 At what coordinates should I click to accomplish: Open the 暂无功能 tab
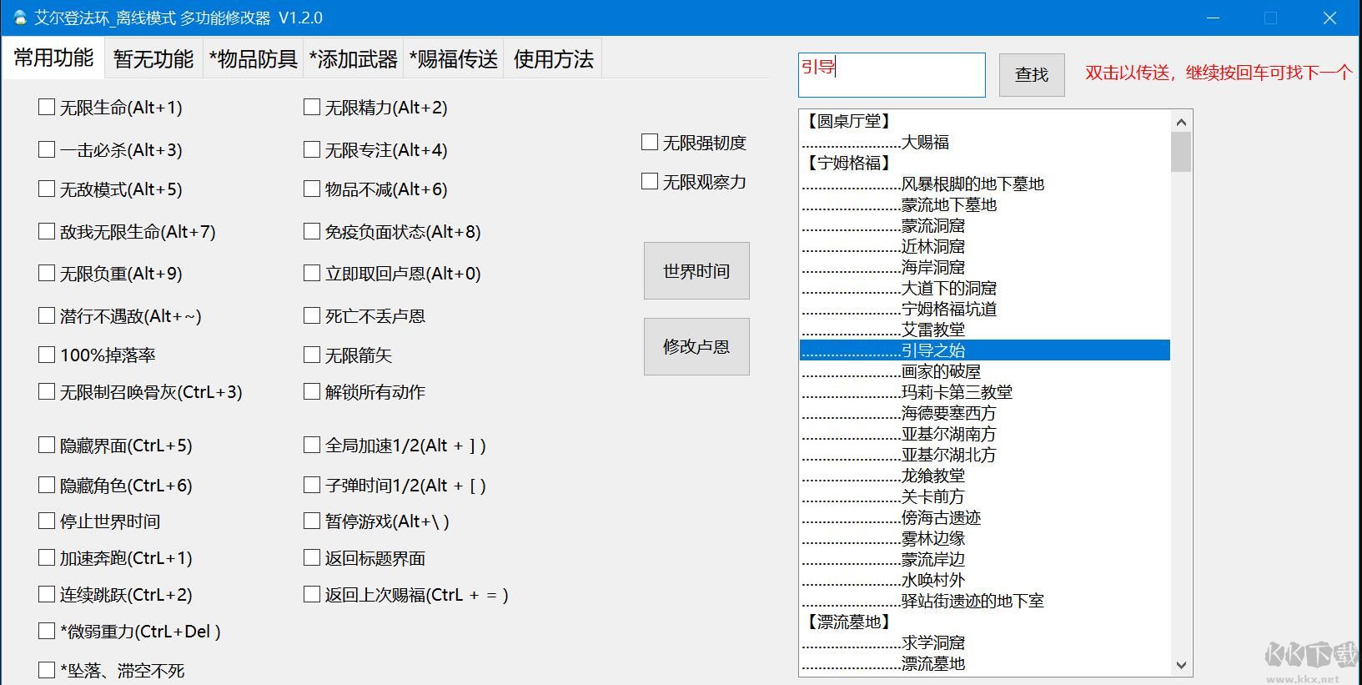(x=153, y=59)
